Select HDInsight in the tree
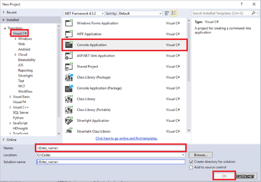This screenshot has width=261, height=182. tap(20, 128)
